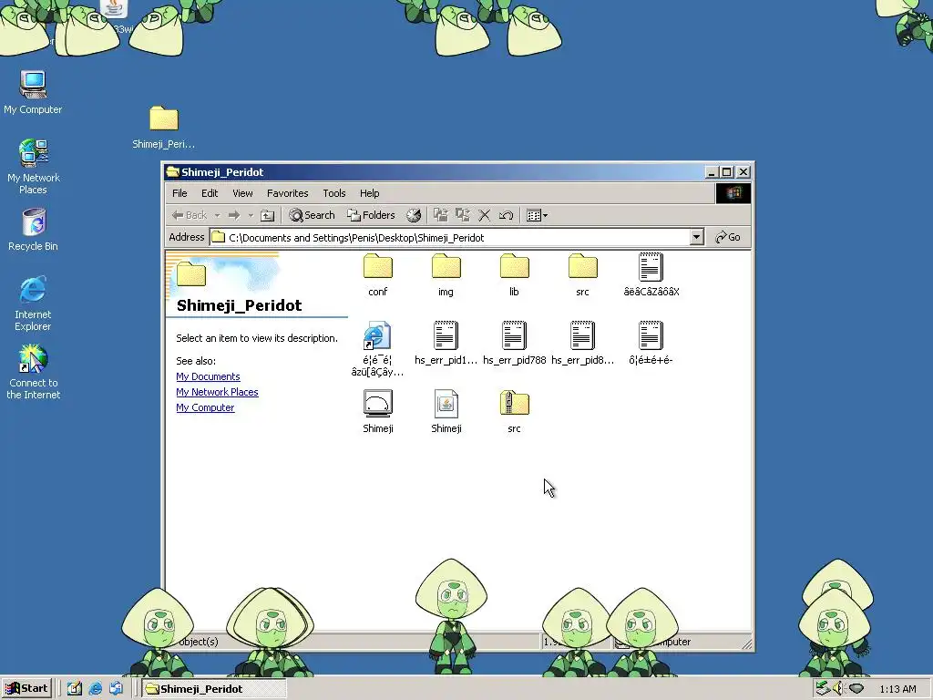Follow the My Documents link
Viewport: 933px width, 700px height.
(x=209, y=376)
